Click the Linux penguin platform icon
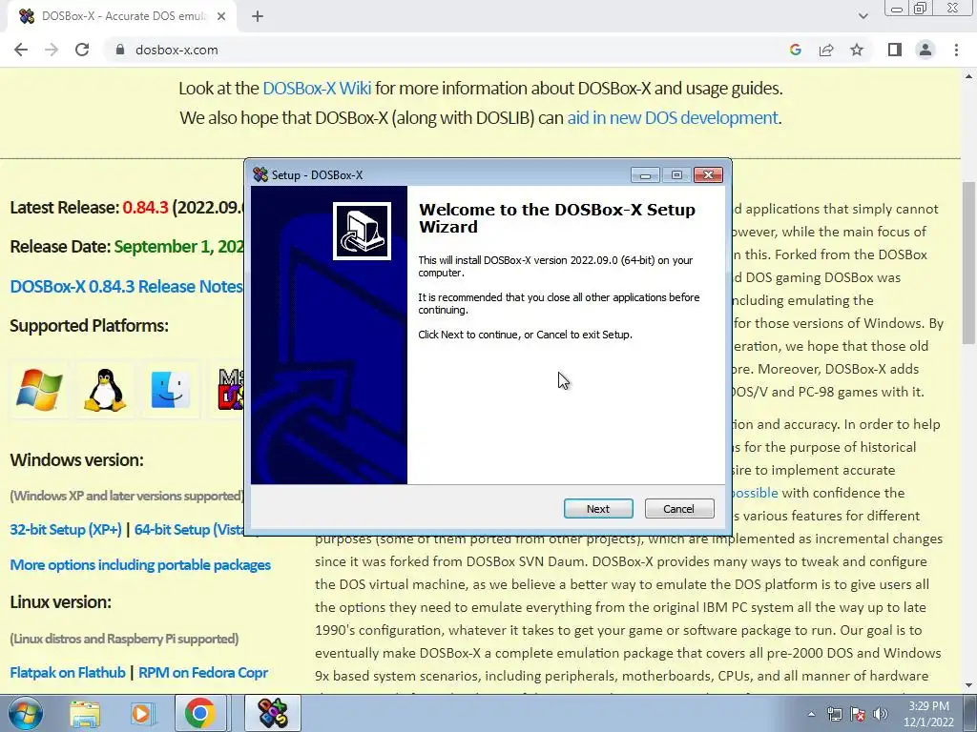Viewport: 977px width, 732px height. click(105, 390)
